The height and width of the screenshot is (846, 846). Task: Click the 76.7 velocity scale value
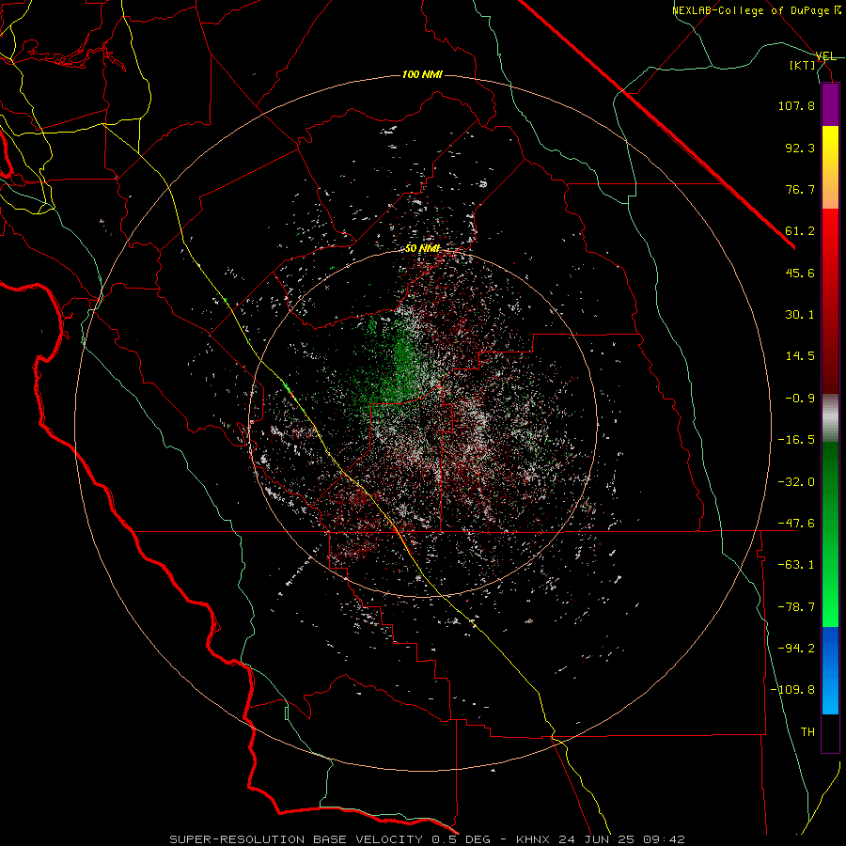point(800,189)
